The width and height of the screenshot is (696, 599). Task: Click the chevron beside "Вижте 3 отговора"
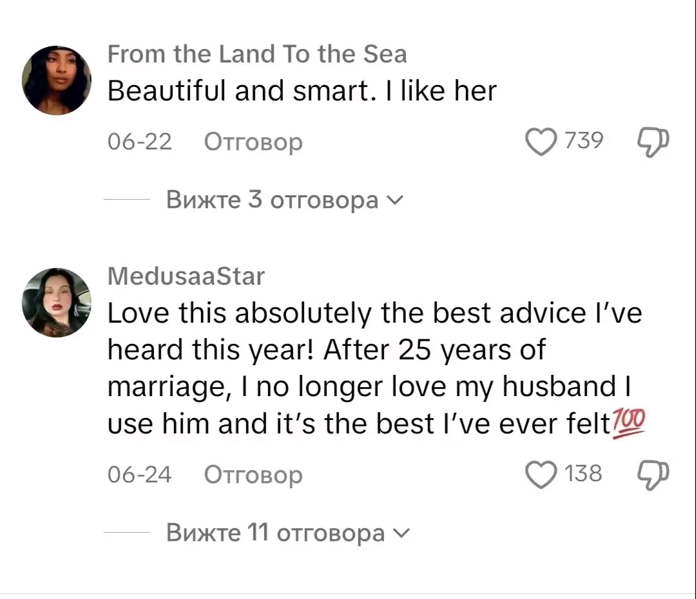pos(394,201)
